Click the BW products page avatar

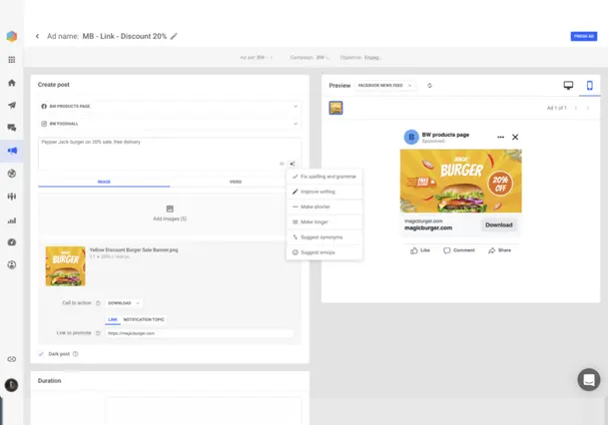(x=411, y=137)
